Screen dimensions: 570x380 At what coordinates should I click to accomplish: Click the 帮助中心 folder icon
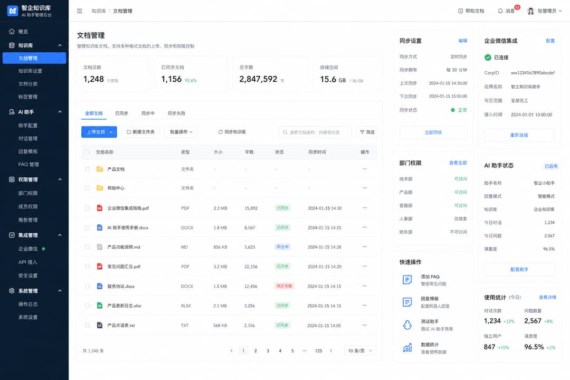tap(100, 188)
